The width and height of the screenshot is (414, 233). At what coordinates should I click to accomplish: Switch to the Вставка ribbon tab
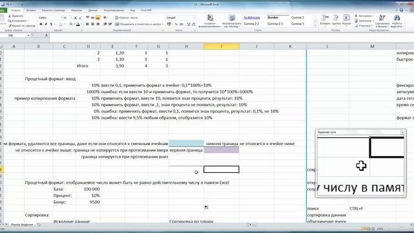click(31, 10)
